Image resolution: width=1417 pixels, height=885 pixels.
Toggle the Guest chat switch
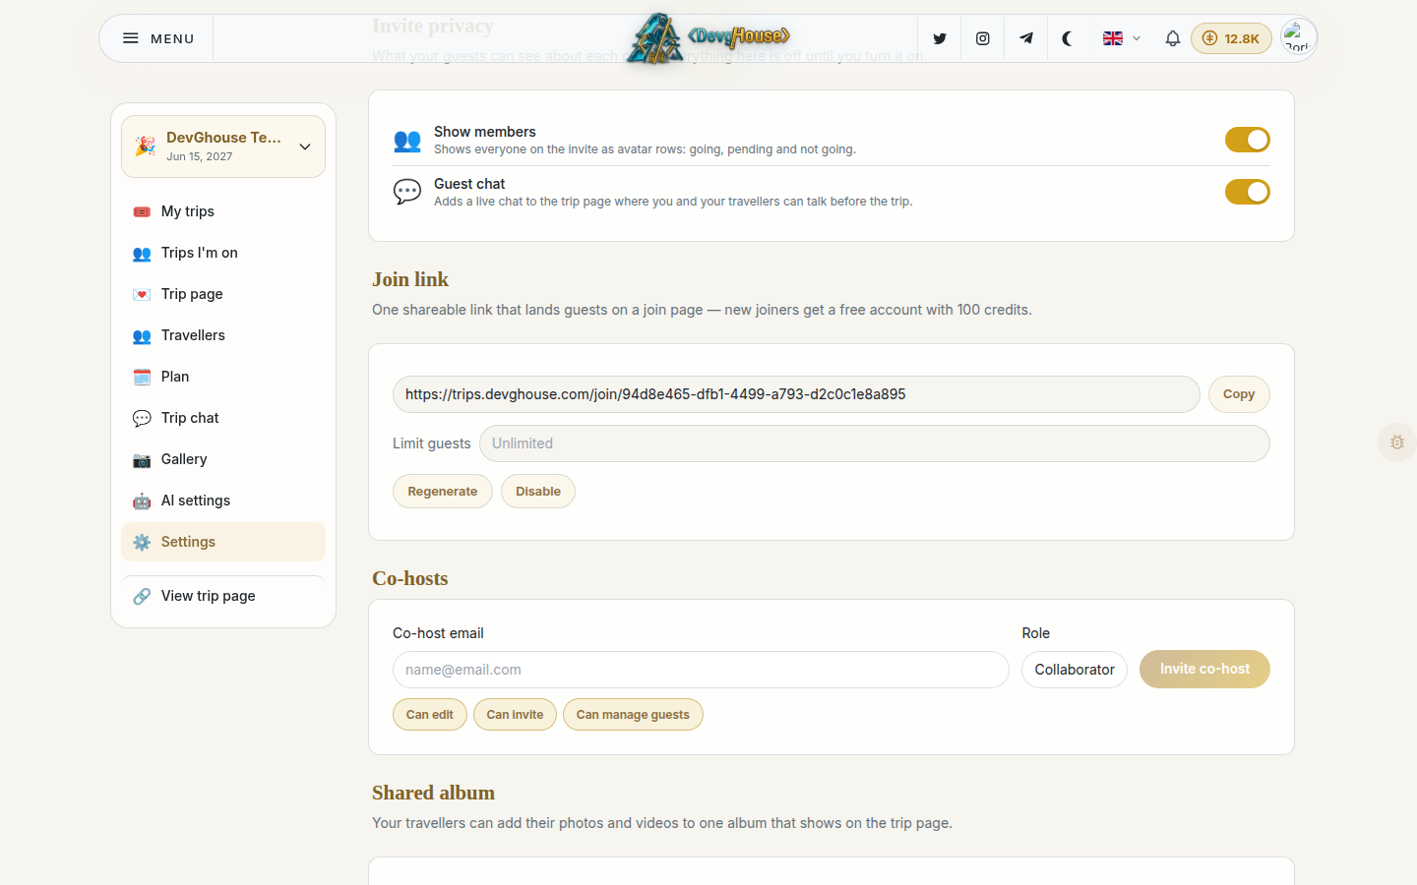[1247, 192]
